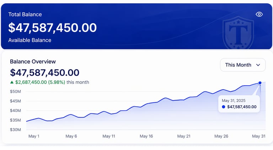Select the May 6 axis label
Image resolution: width=273 pixels, height=150 pixels.
click(71, 136)
